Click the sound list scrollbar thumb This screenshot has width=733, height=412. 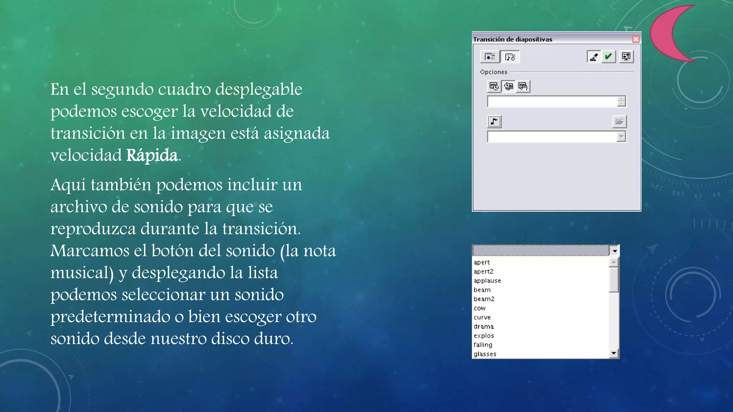[x=614, y=280]
